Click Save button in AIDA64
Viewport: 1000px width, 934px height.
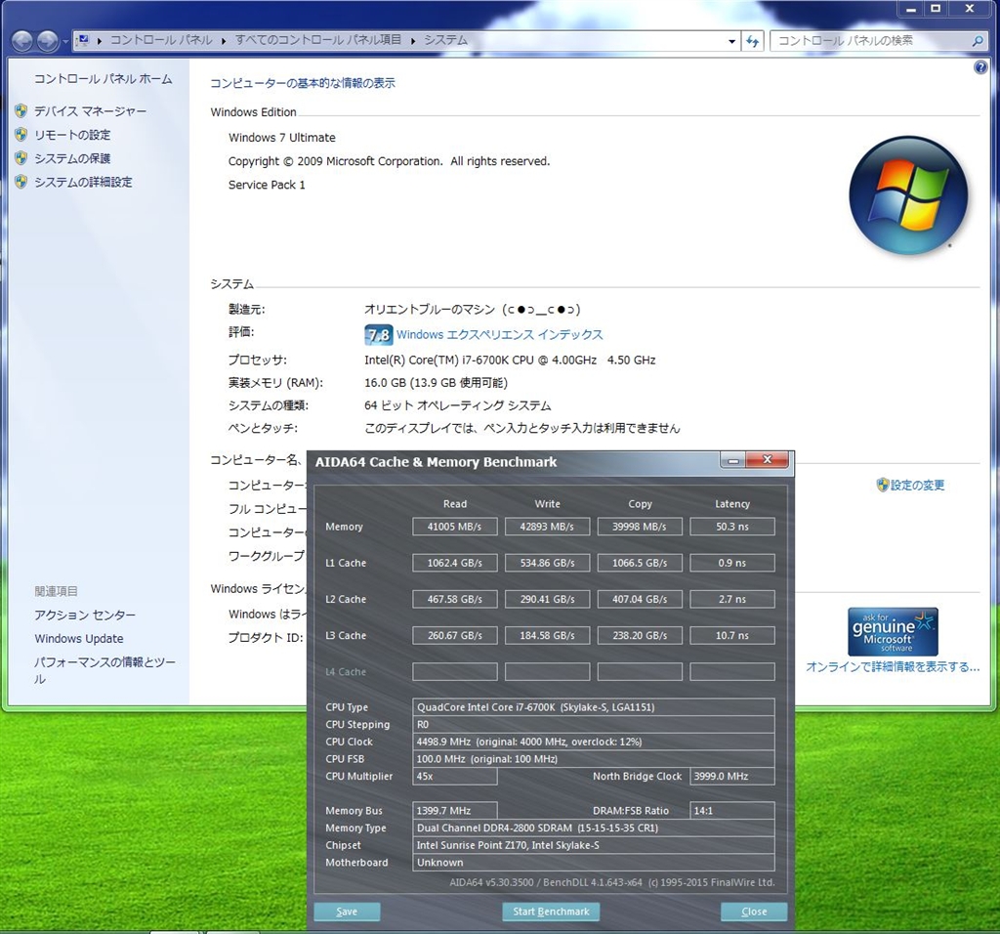347,912
